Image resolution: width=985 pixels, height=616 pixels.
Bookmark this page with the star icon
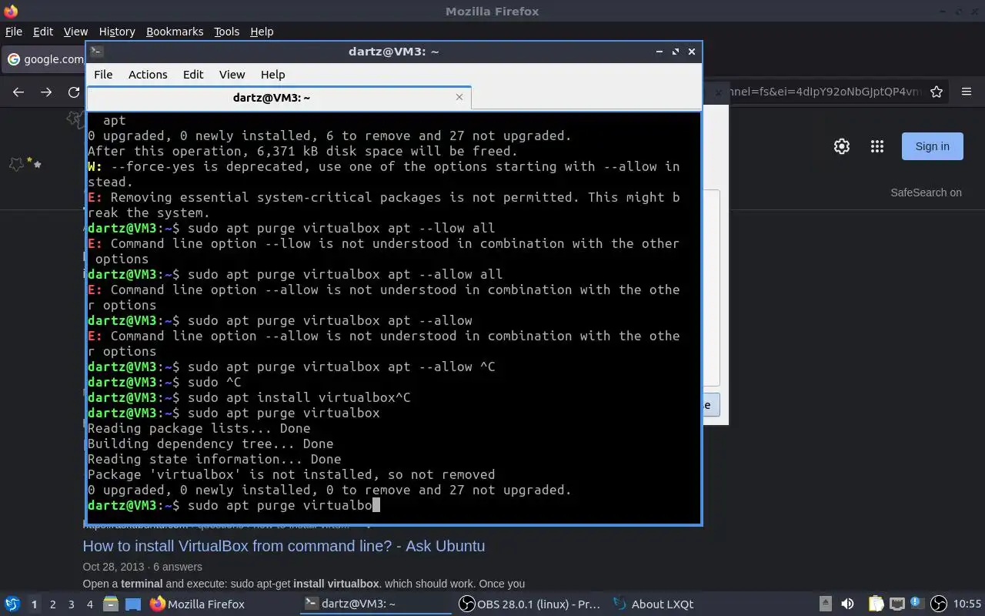pos(937,92)
